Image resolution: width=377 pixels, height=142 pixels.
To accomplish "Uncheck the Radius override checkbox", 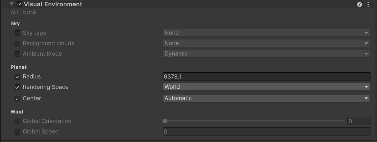I will click(17, 77).
